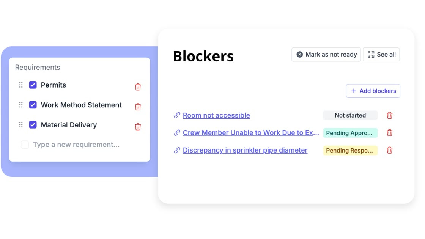The width and height of the screenshot is (425, 239).
Task: Delete the Room not accessible blocker
Action: (x=389, y=115)
